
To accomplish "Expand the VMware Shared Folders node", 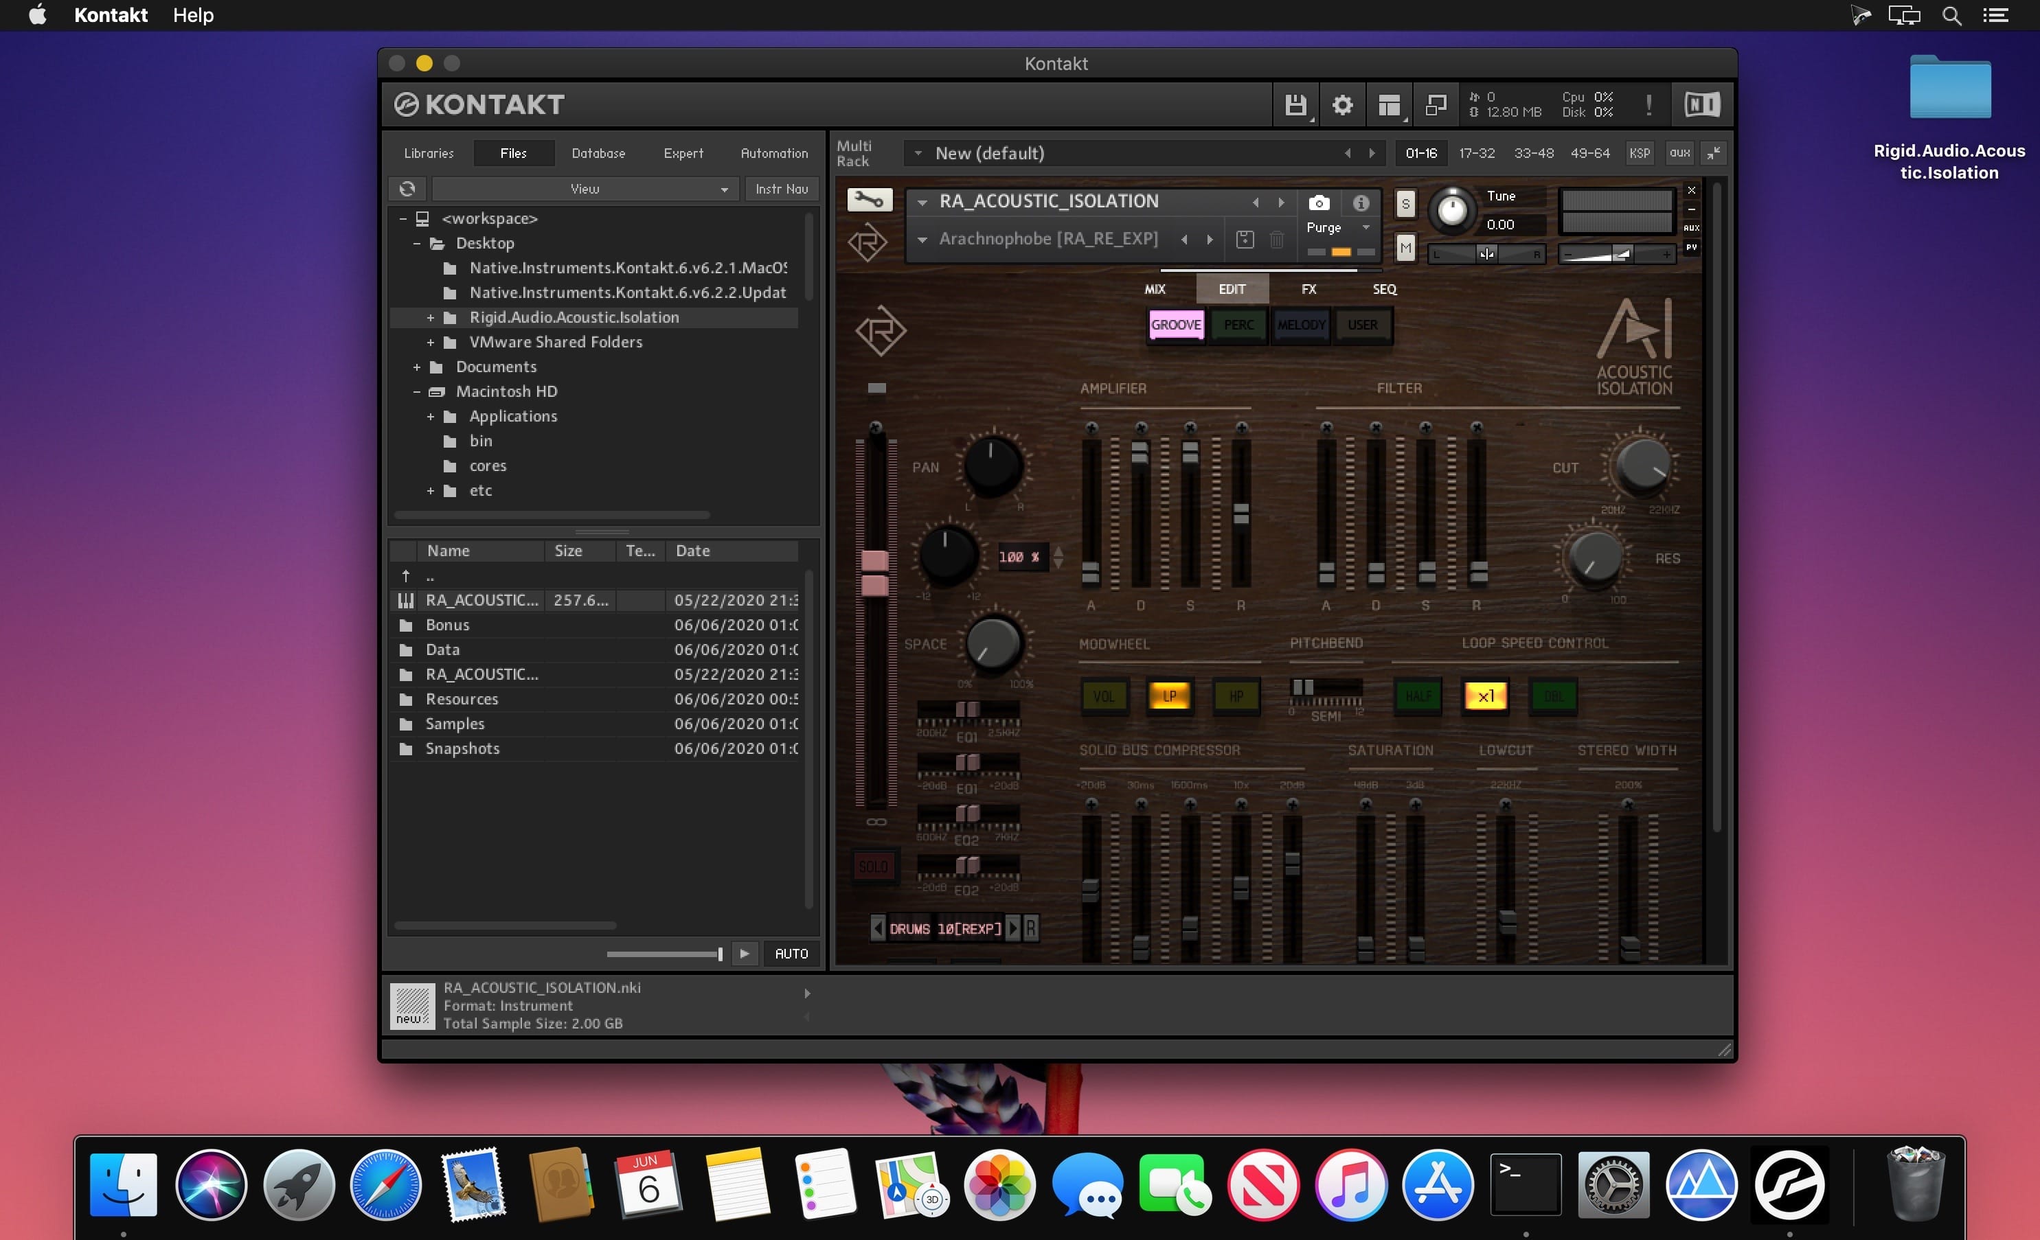I will [431, 343].
